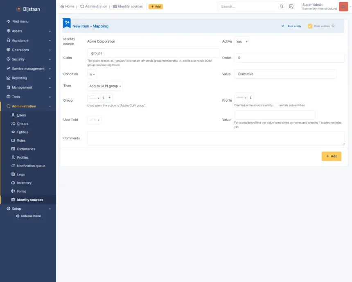Viewport: 352px width, 282px height.
Task: Click the Rules book icon
Action: coord(13,140)
